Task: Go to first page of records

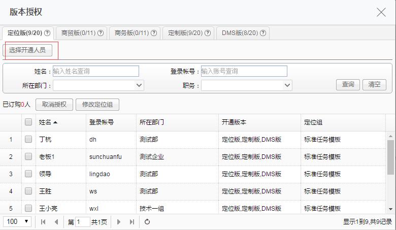Action: click(x=43, y=222)
